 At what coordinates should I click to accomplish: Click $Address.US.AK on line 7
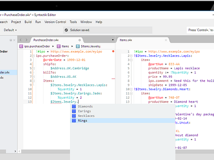click(63, 77)
